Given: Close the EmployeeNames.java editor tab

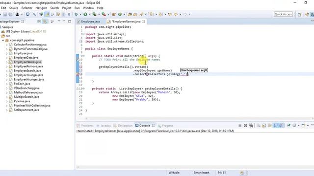Looking at the screenshot, I should (144, 22).
